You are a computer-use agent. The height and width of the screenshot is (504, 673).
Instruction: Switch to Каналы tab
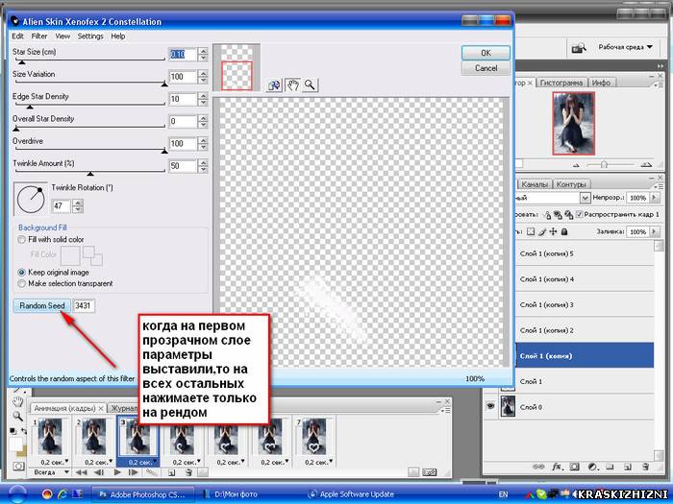535,184
